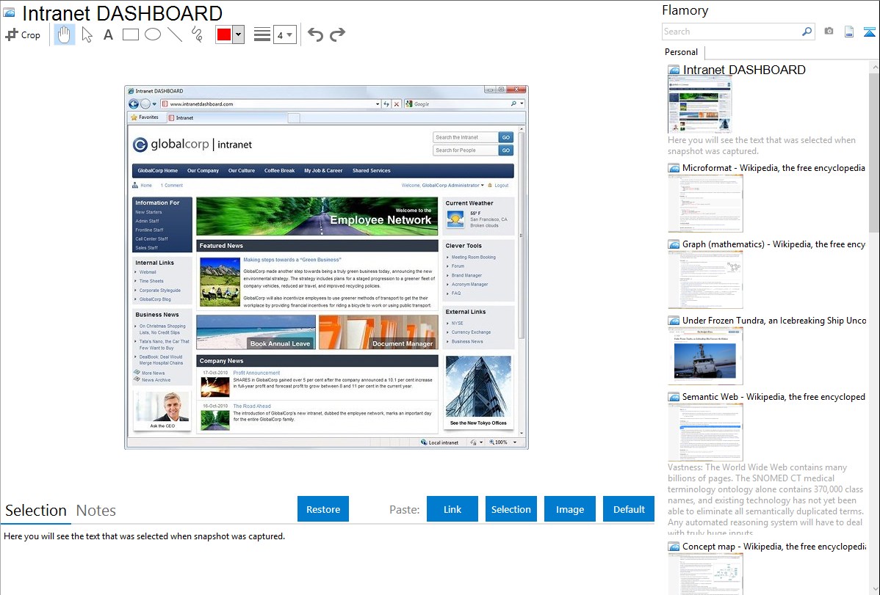Click the camera capture icon

[829, 32]
